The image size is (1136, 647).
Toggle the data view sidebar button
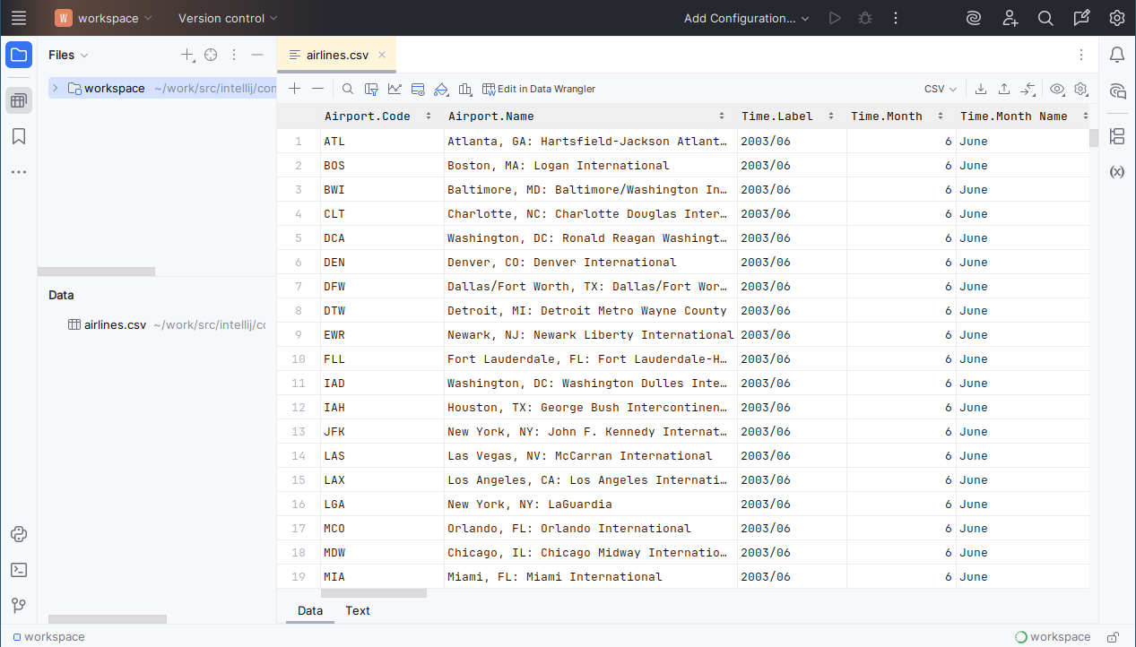19,100
